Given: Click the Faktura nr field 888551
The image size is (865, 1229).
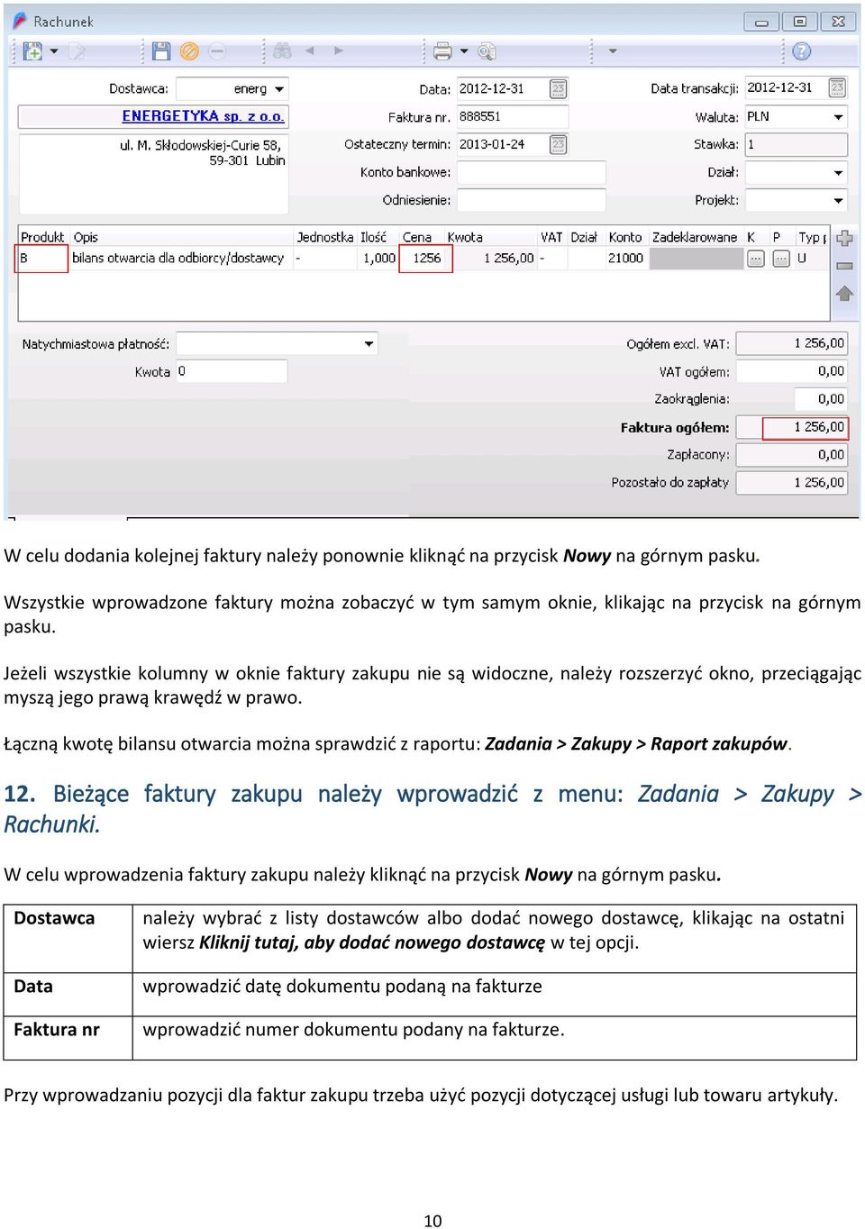Looking at the screenshot, I should point(512,116).
